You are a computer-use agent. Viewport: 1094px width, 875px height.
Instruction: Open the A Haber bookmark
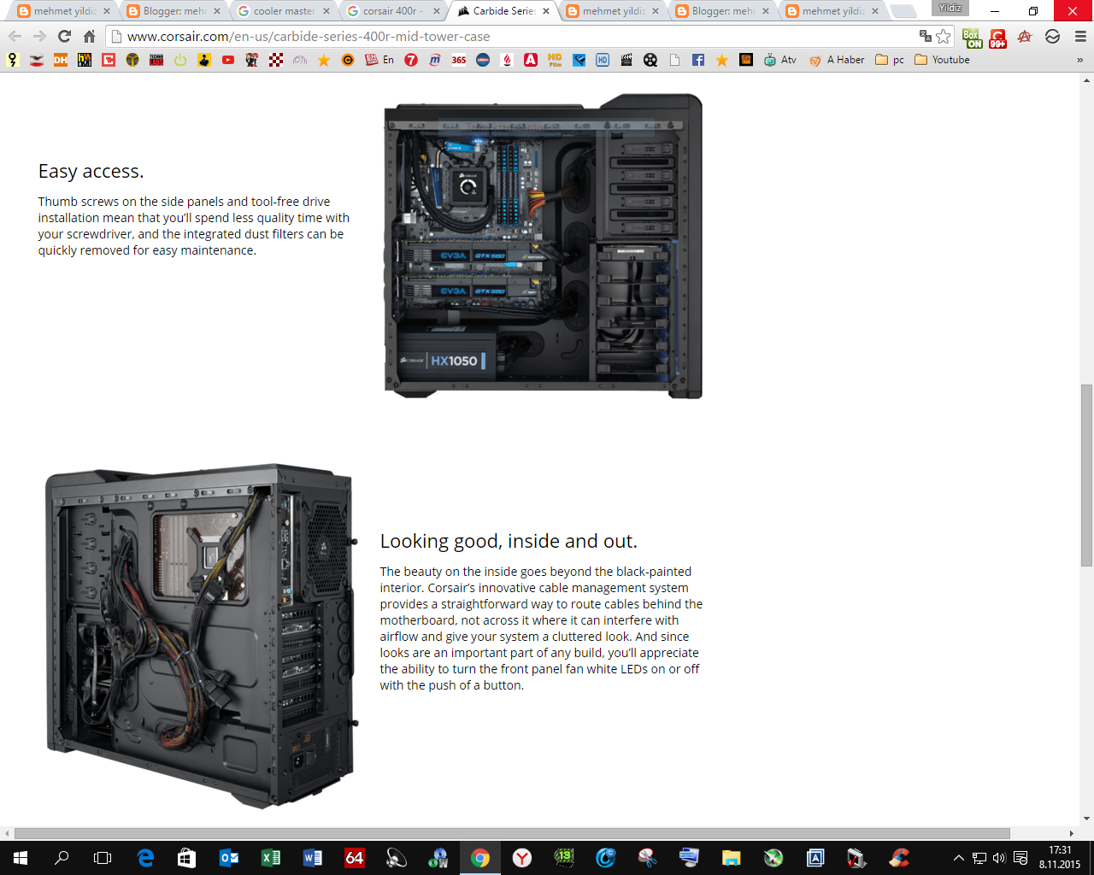click(x=837, y=60)
